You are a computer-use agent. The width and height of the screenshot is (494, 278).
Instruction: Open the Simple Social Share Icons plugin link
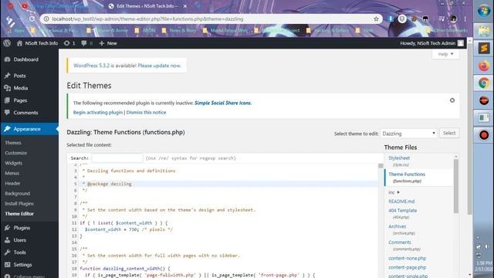click(223, 103)
